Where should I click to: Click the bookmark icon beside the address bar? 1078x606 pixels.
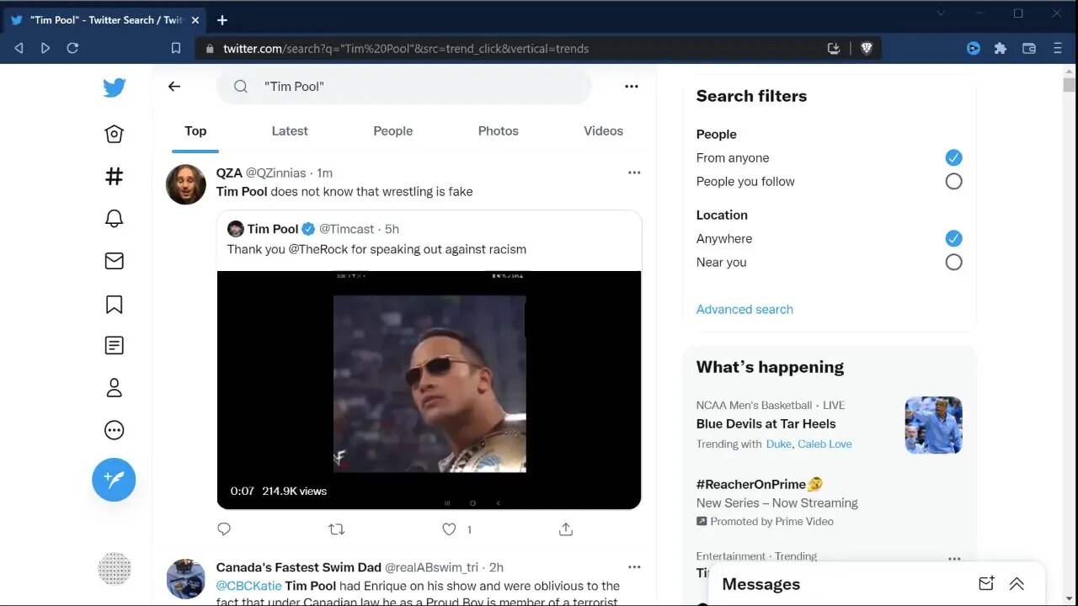coord(176,49)
